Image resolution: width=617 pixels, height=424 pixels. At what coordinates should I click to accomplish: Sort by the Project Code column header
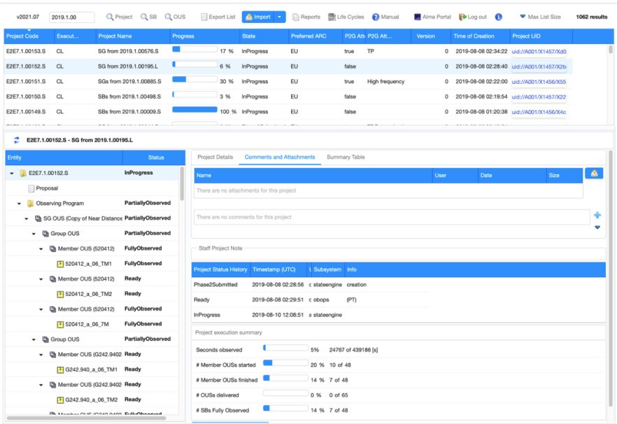click(29, 36)
